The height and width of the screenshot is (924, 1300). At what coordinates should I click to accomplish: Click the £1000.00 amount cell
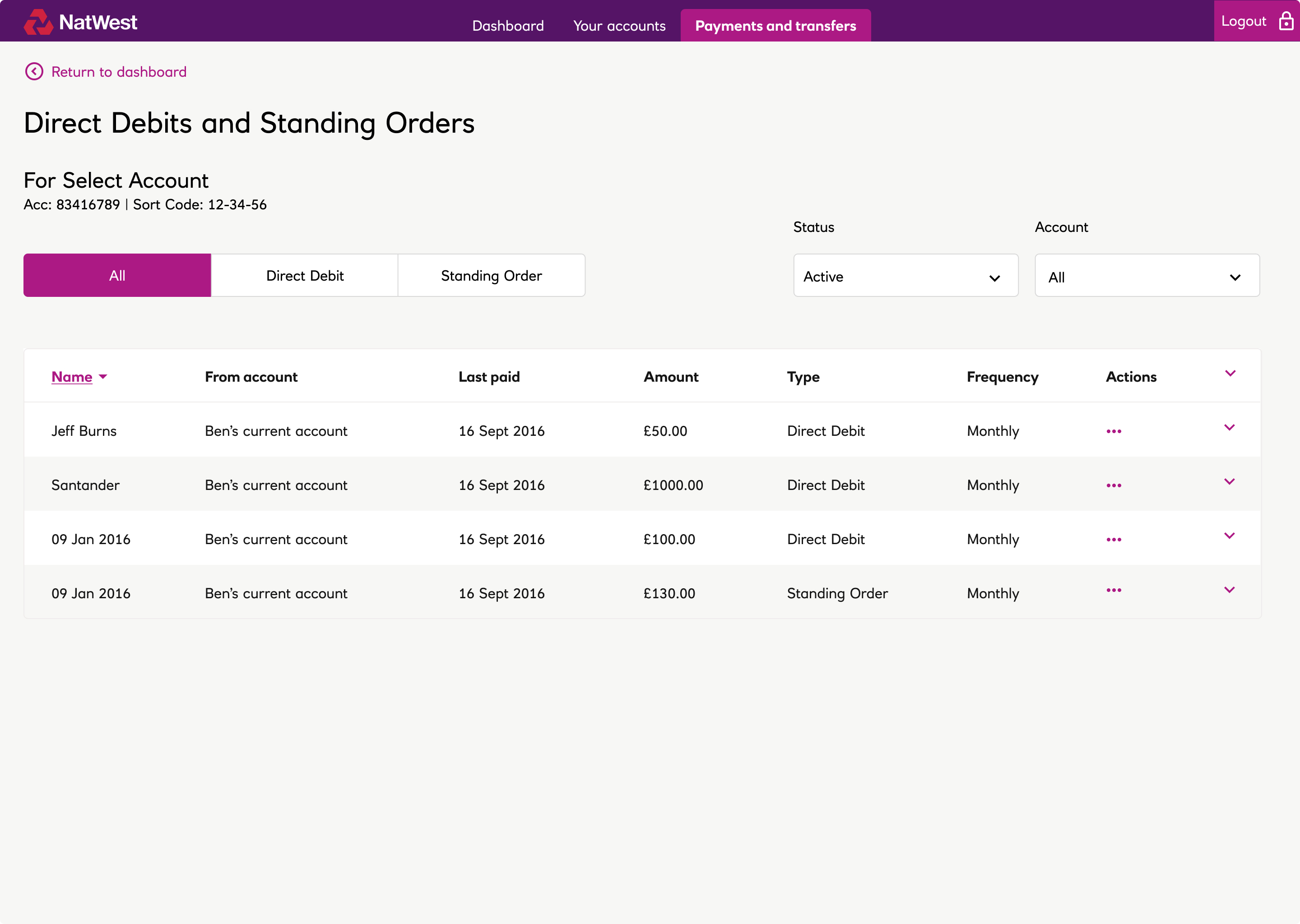[x=673, y=485]
